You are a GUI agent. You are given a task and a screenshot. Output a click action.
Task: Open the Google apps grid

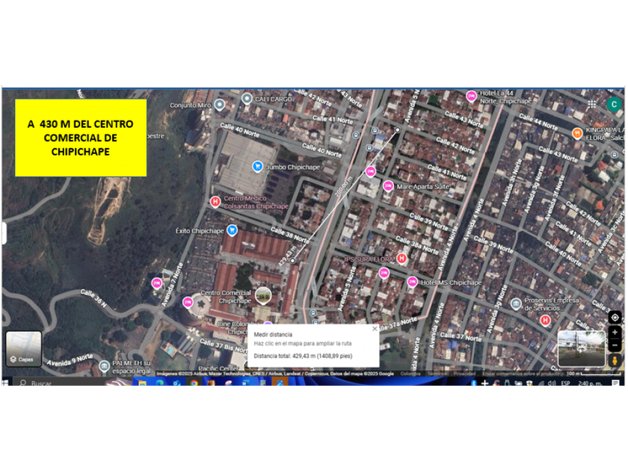click(592, 105)
